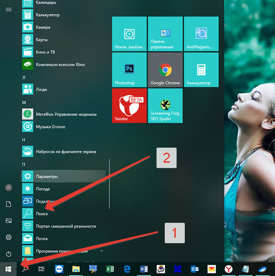Launch the Photoshop tile

tap(129, 70)
